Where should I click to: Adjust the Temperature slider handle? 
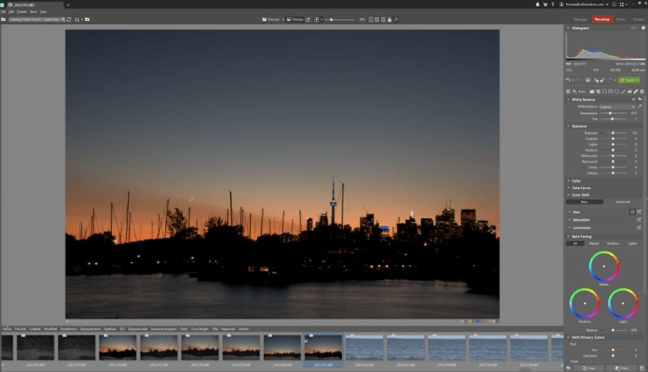(610, 113)
